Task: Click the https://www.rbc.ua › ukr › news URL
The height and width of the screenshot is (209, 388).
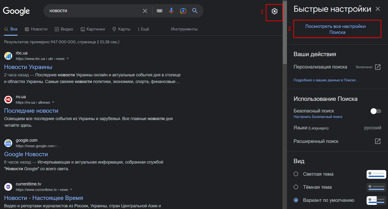Action: pyautogui.click(x=40, y=59)
